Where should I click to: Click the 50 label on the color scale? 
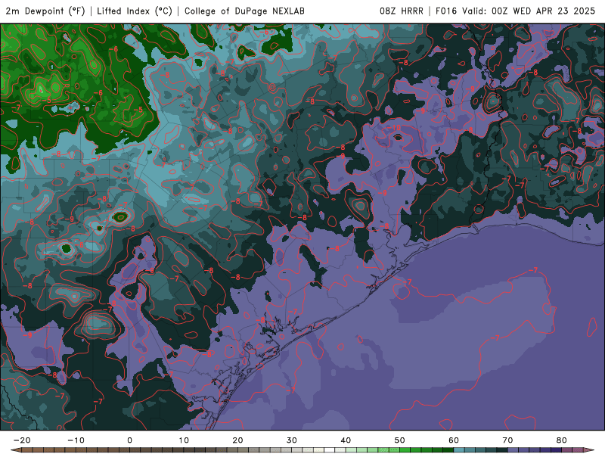(x=400, y=440)
